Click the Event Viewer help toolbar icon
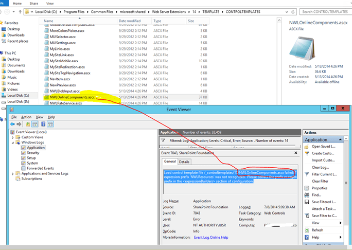Image resolution: width=352 pixels, height=250 pixels. click(44, 124)
